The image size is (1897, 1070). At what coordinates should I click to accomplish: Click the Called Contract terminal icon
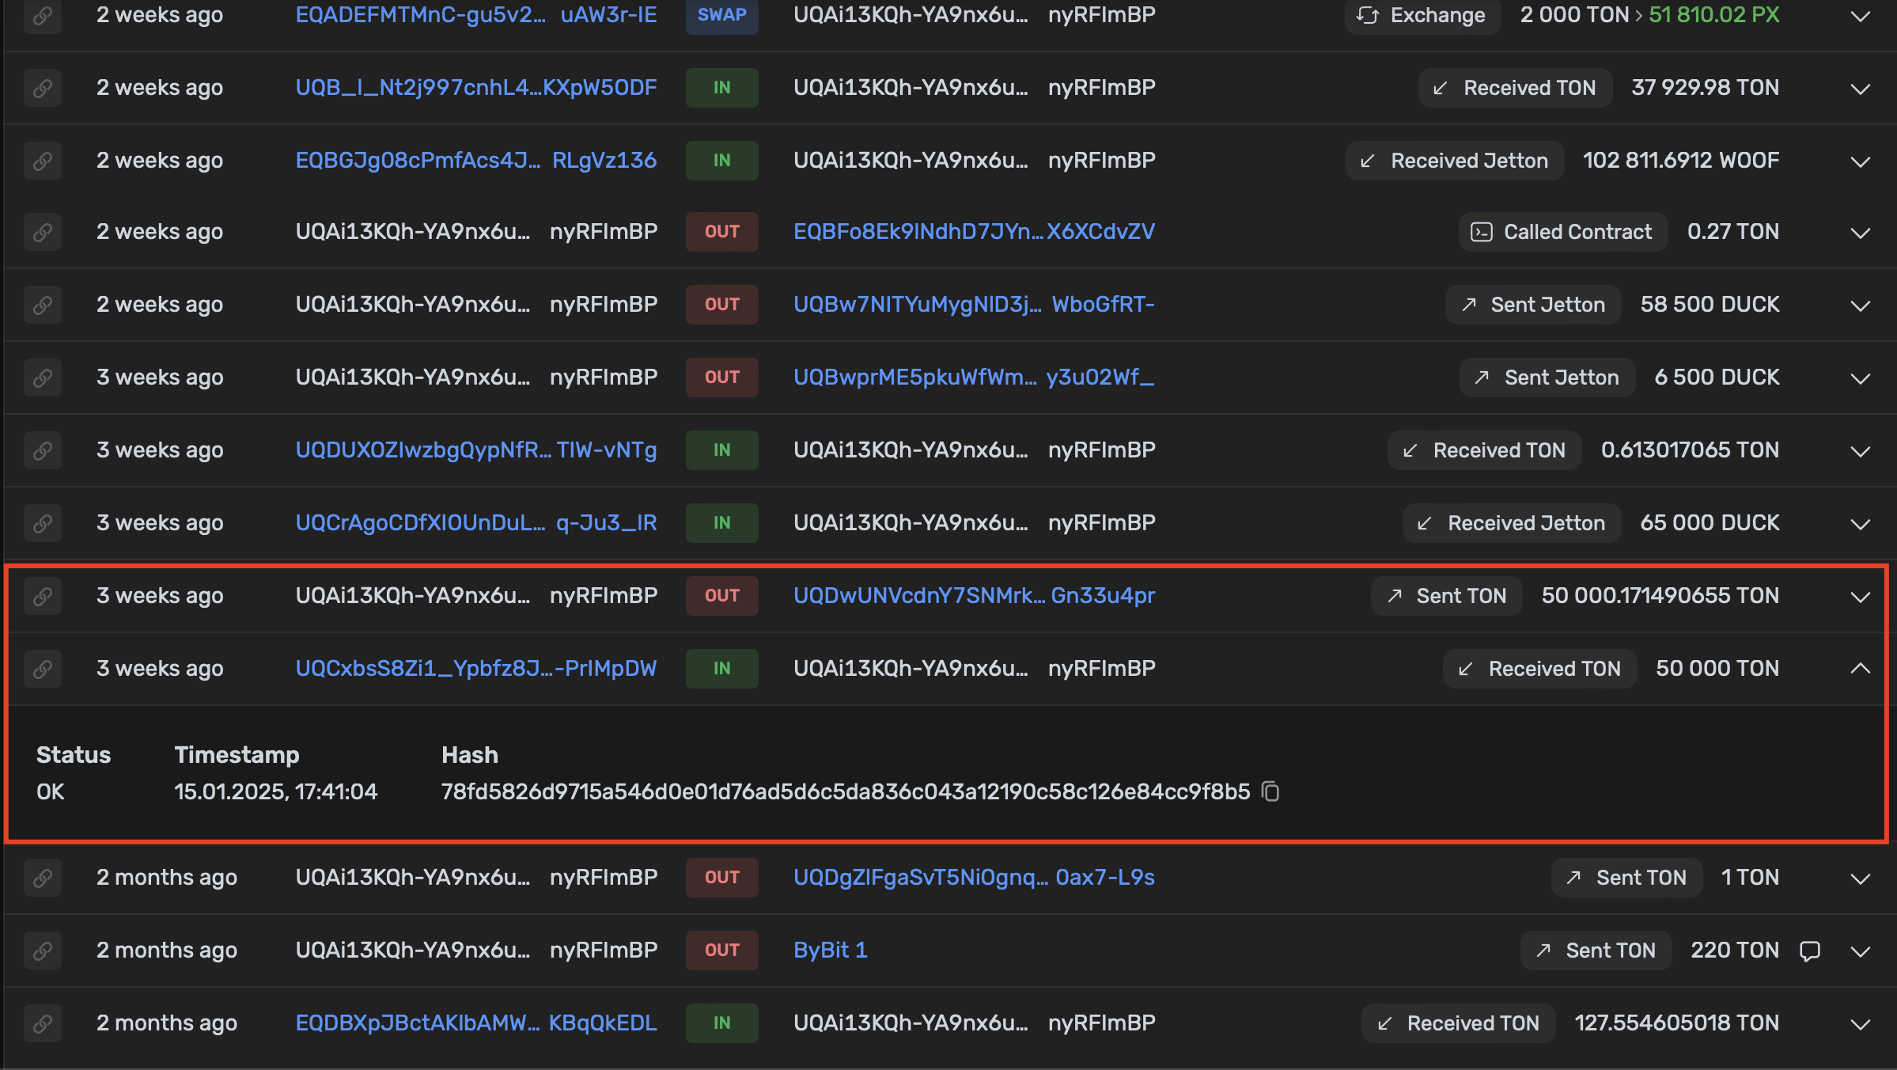(x=1482, y=232)
